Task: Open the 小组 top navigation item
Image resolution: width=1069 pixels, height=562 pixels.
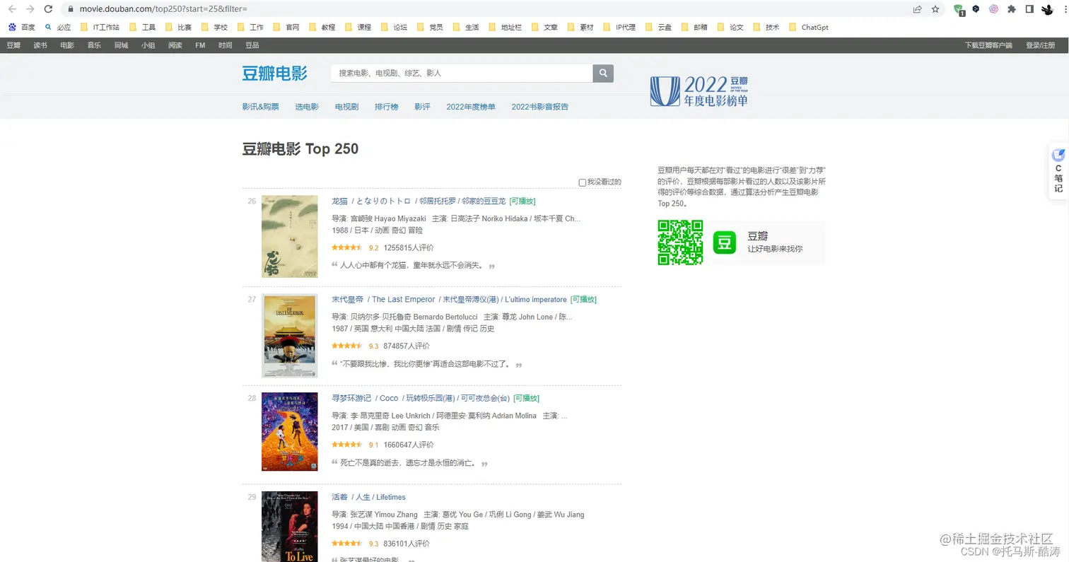Action: 148,45
